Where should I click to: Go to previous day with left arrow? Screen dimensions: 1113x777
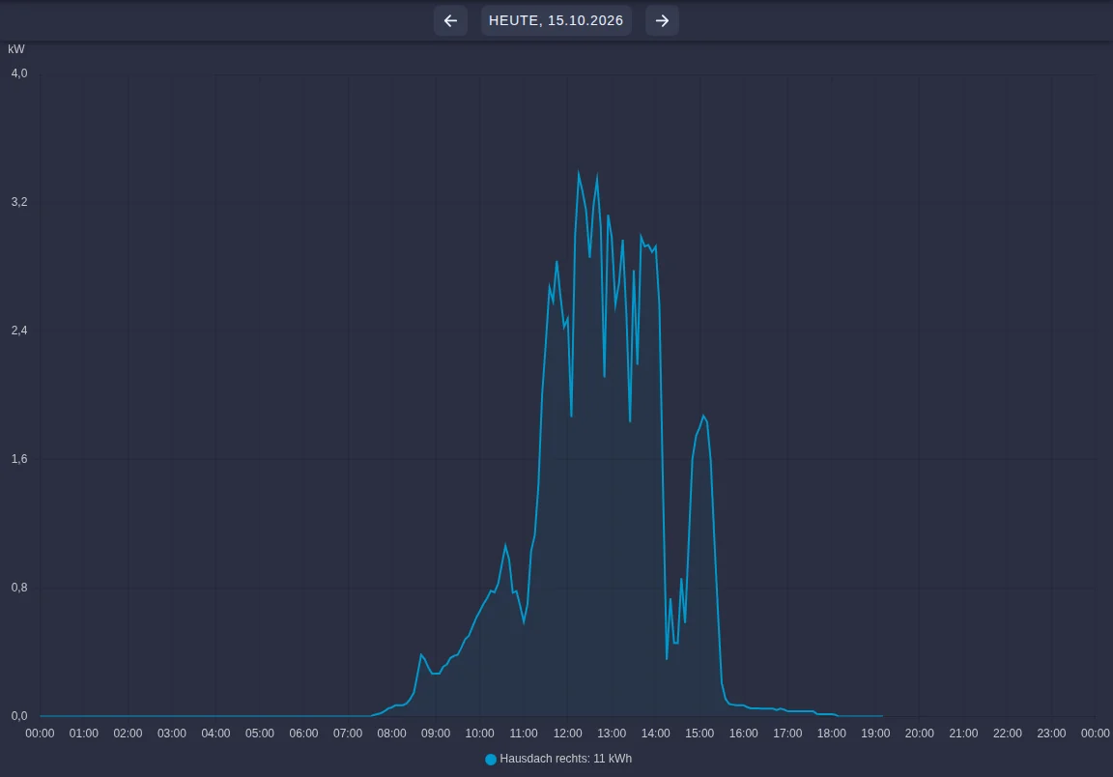[450, 20]
